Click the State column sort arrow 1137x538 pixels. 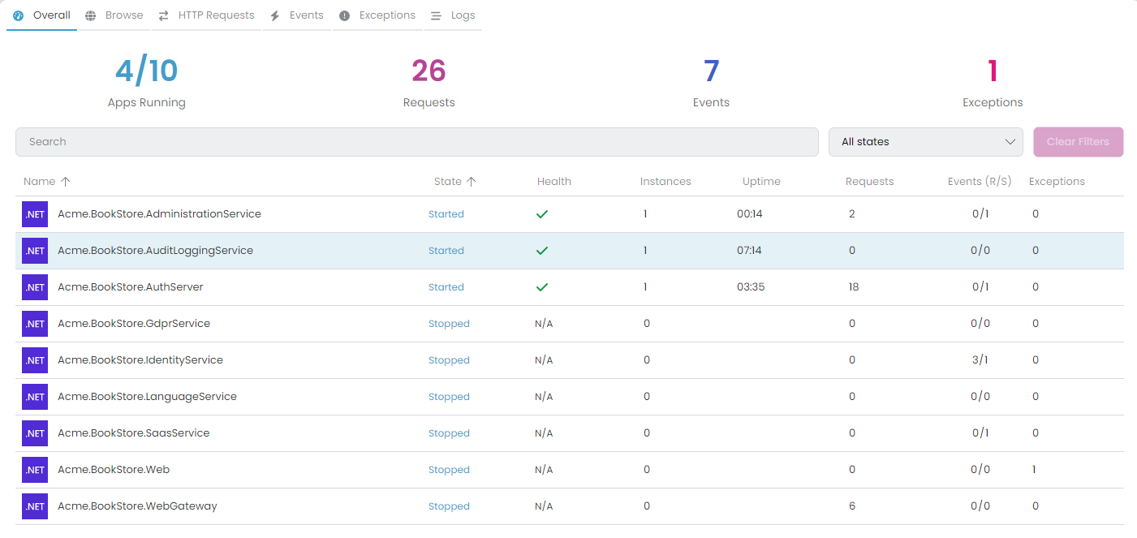point(472,182)
